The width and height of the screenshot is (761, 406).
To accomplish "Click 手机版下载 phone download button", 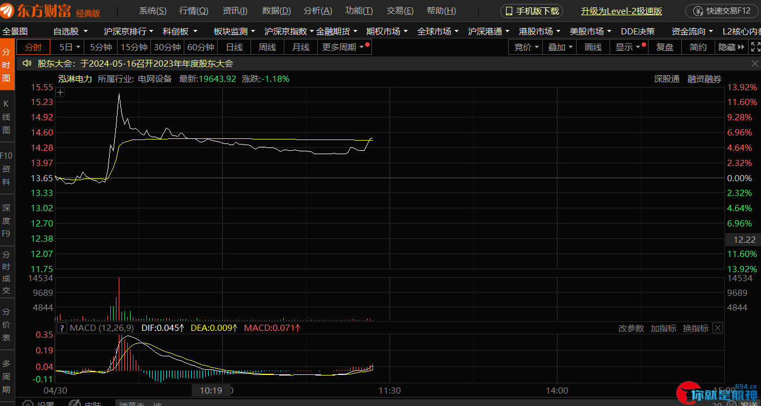I will coord(531,11).
